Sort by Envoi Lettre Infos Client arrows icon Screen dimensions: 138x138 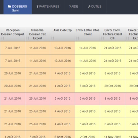click(78, 38)
